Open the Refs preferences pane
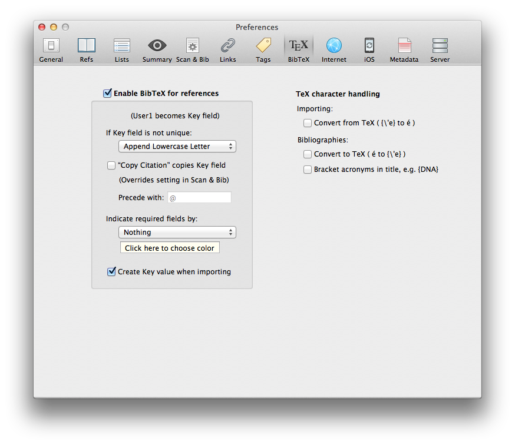This screenshot has height=445, width=515. pyautogui.click(x=87, y=49)
